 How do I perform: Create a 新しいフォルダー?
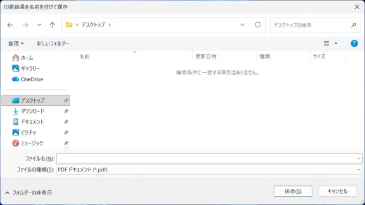pyautogui.click(x=53, y=43)
